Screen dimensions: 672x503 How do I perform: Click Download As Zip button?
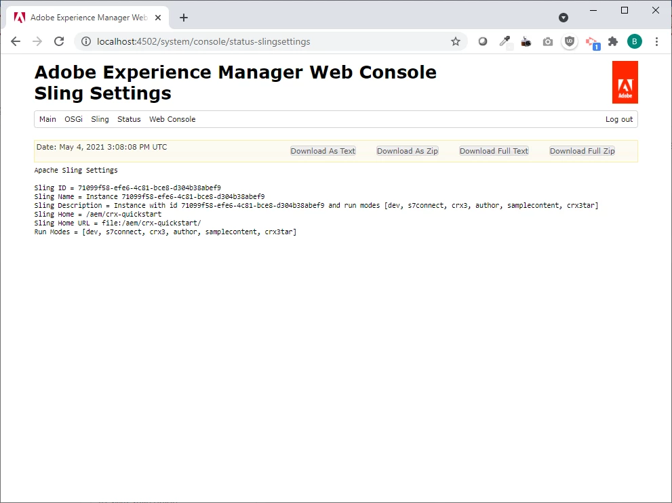pyautogui.click(x=408, y=151)
